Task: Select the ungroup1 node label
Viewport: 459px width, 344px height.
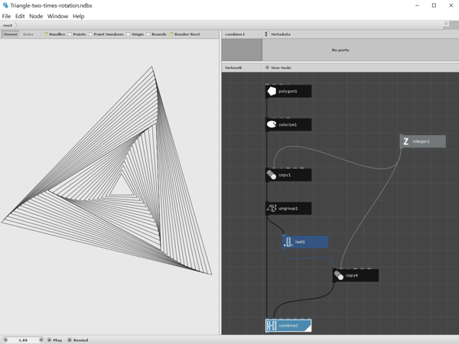Action: 288,208
